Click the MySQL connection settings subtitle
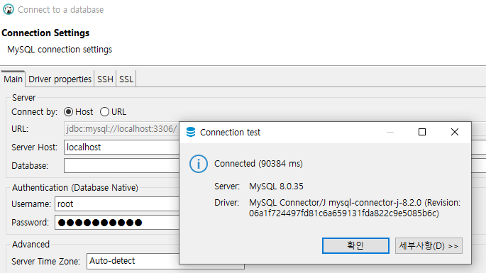This screenshot has width=486, height=273. click(x=60, y=50)
